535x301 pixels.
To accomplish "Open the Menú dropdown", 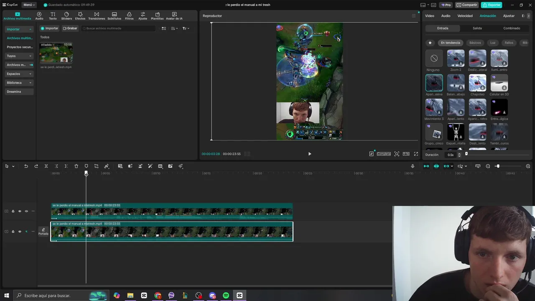I will click(x=28, y=5).
